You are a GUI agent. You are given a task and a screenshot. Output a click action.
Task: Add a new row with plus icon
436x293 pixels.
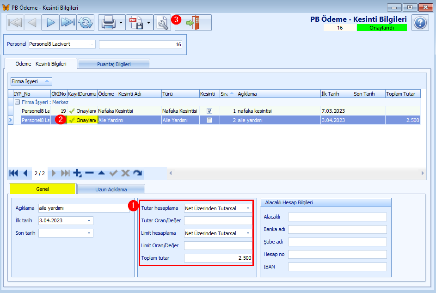(x=77, y=173)
